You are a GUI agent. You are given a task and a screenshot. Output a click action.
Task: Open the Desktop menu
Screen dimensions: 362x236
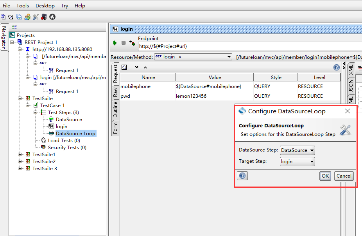45,6
